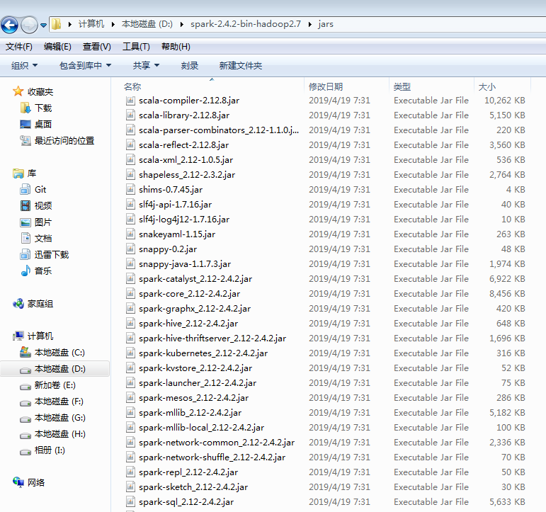Click the 迅雷下载 library icon
546x512 pixels.
pos(25,255)
